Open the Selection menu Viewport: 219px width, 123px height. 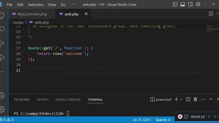point(36,4)
